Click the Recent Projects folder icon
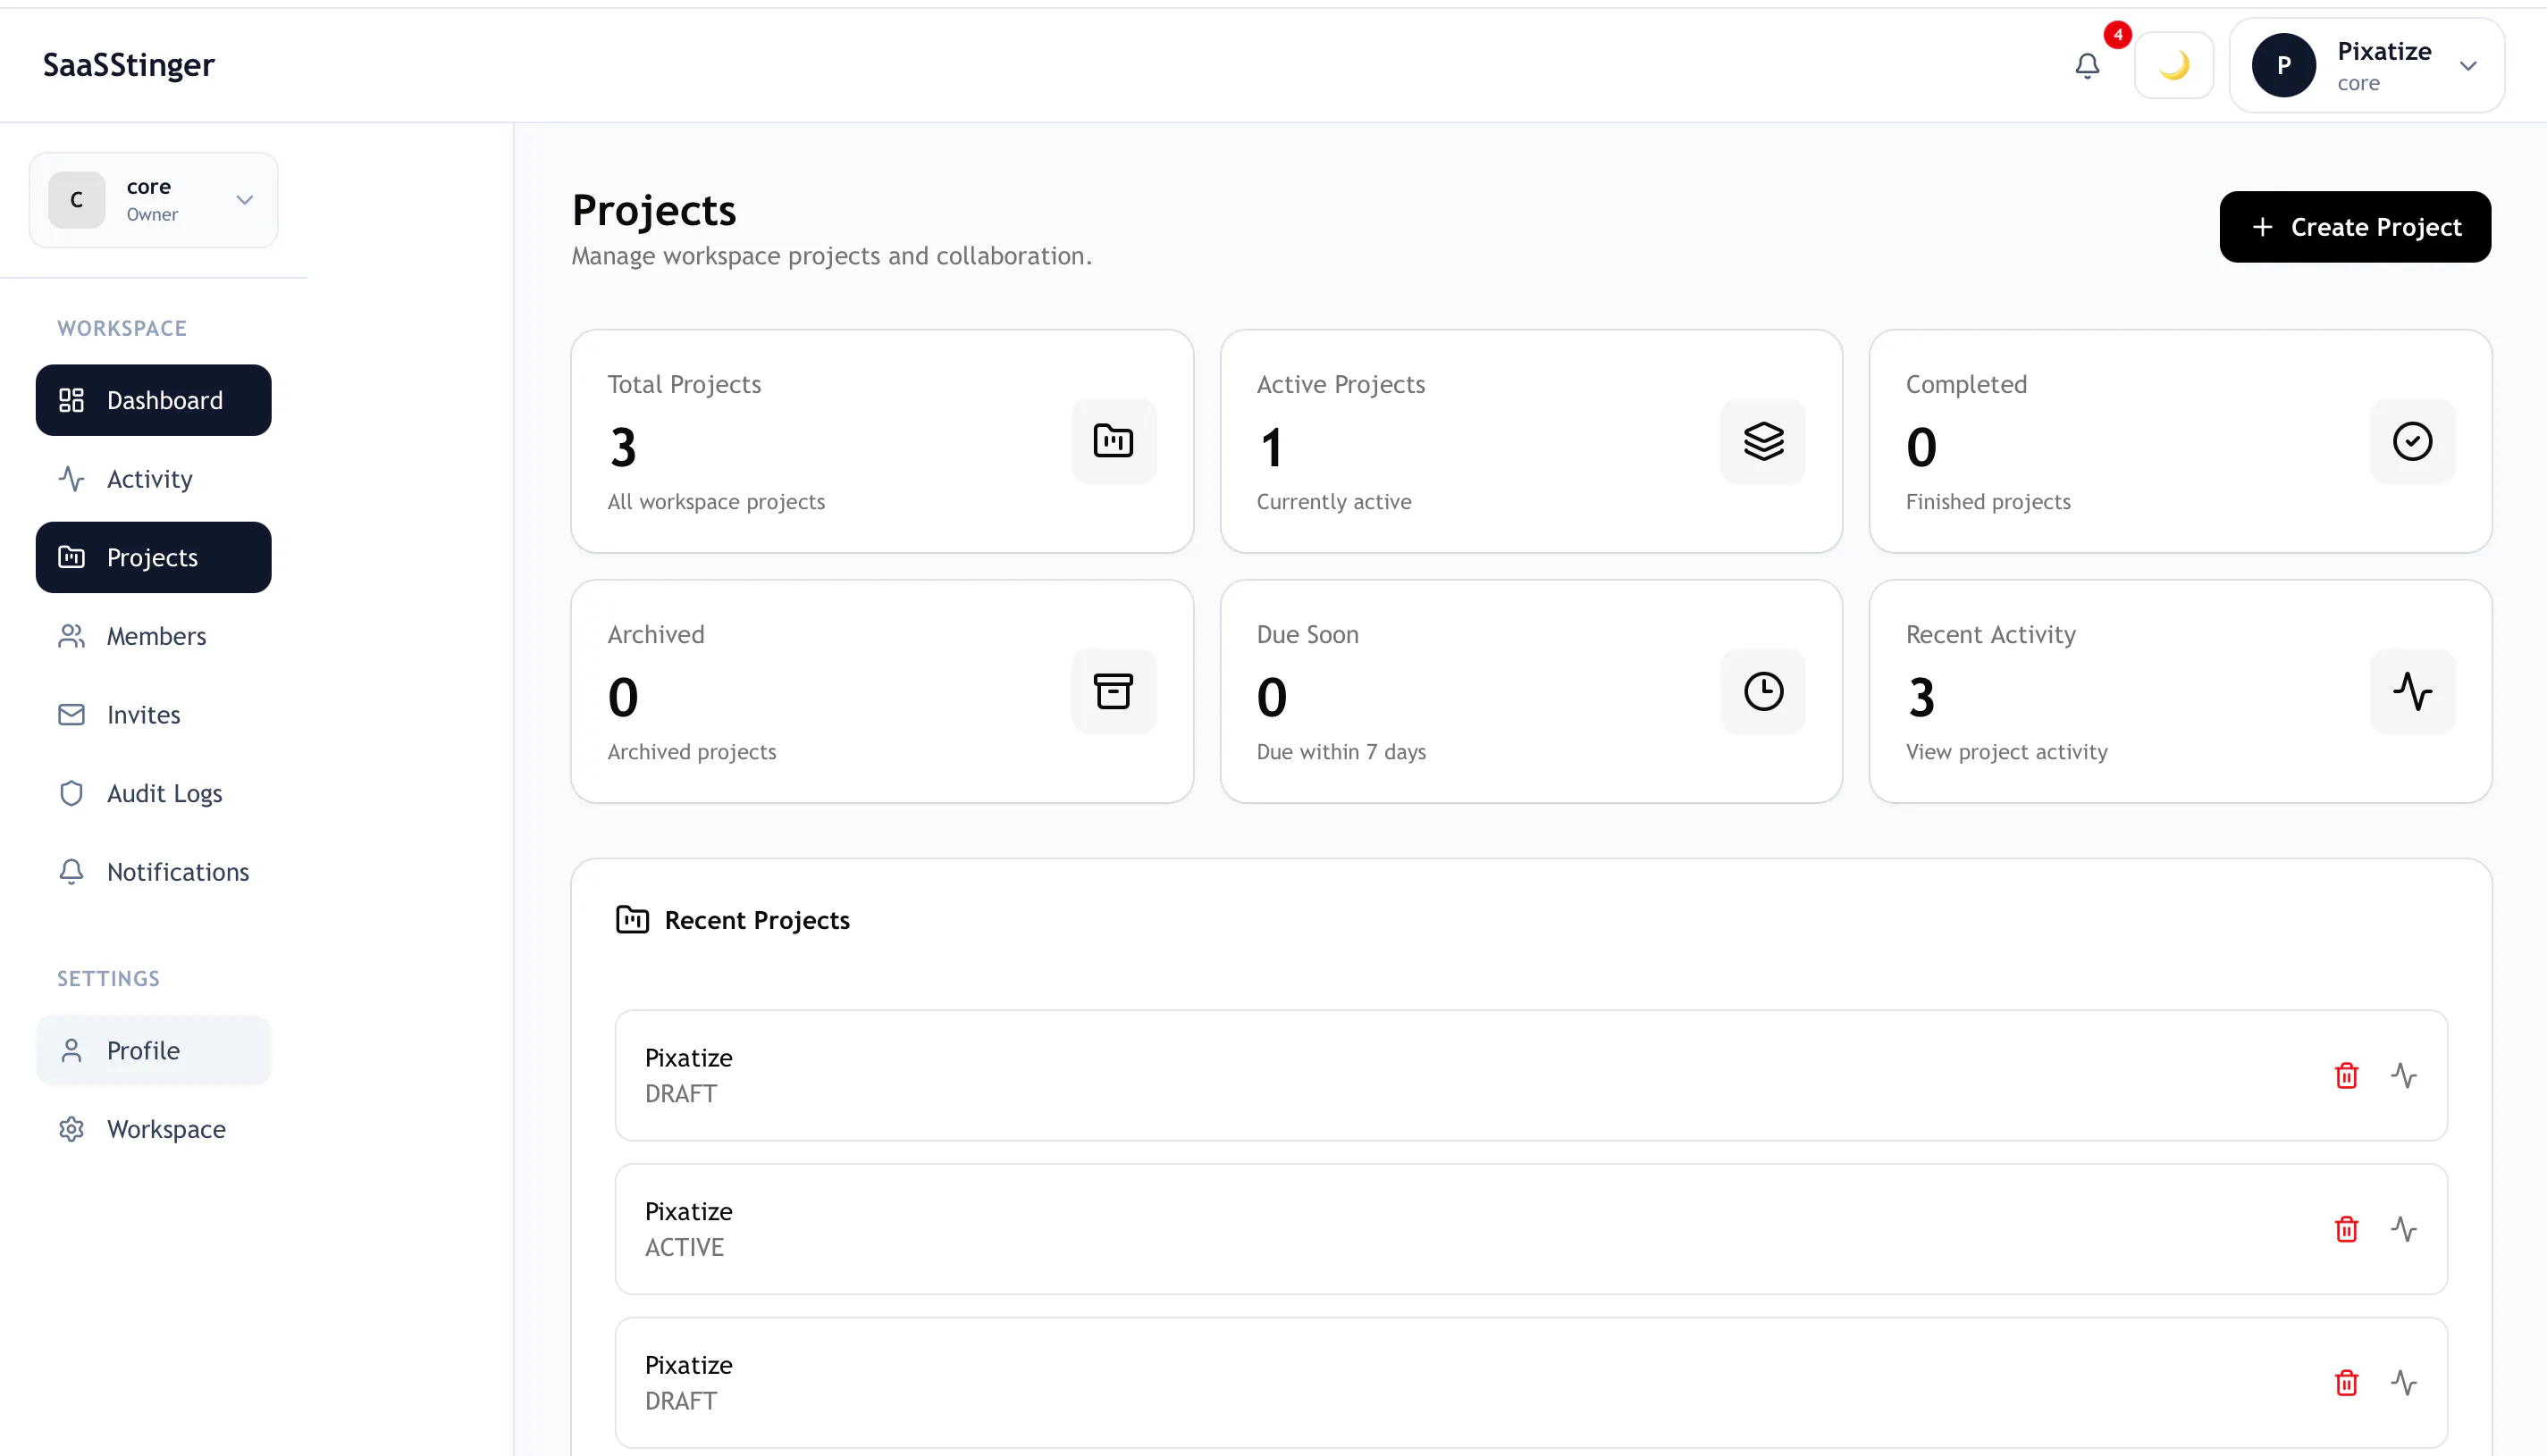 click(632, 920)
